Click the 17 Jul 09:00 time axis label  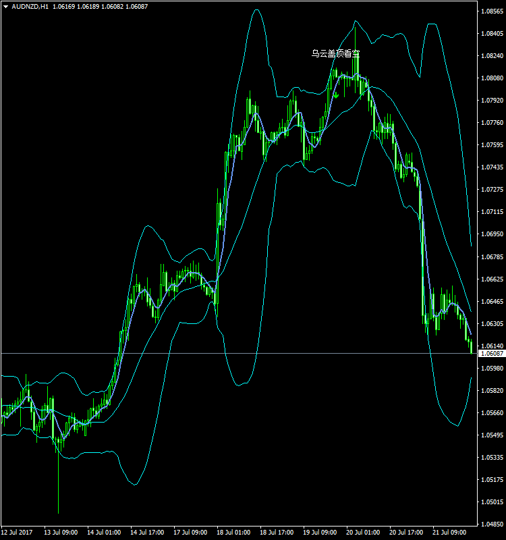(x=190, y=533)
